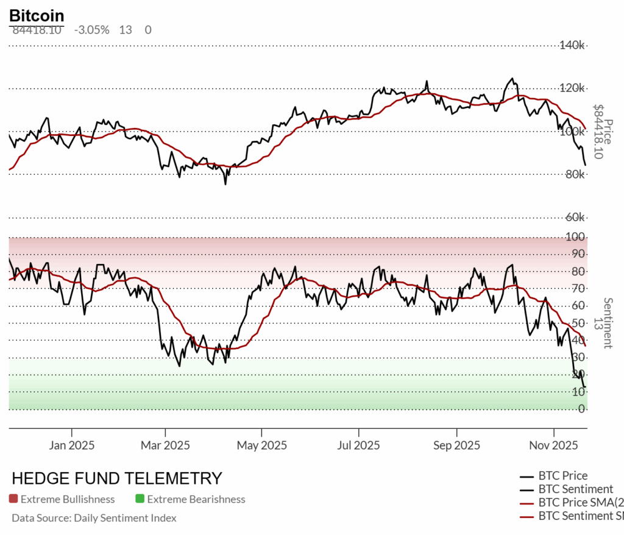Click the BTC Price SMA red line icon
This screenshot has height=535, width=624.
click(x=526, y=503)
